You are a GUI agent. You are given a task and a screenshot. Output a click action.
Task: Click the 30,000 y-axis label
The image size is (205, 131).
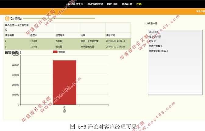coord(16,75)
